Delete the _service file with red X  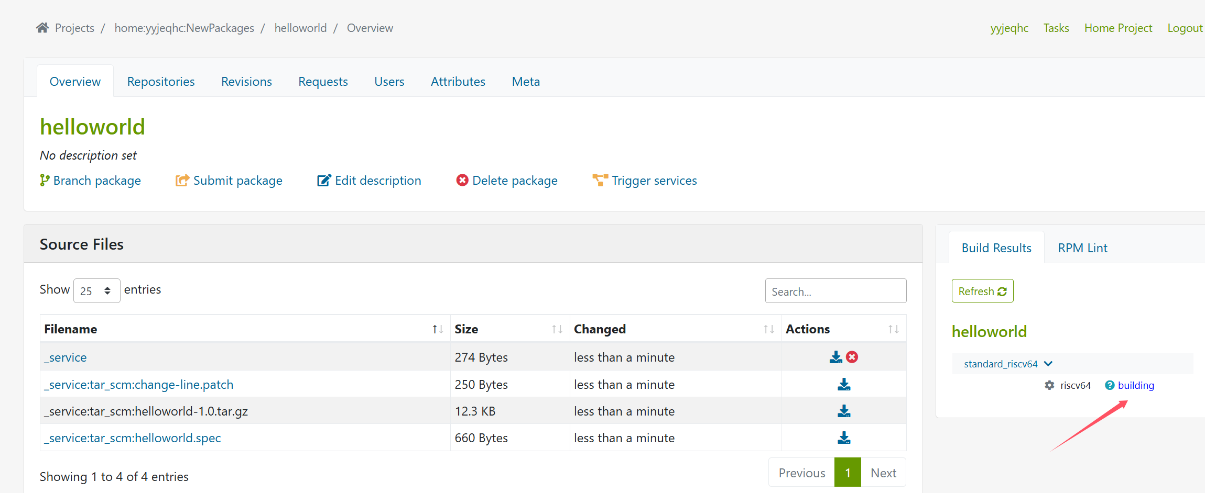pyautogui.click(x=852, y=357)
